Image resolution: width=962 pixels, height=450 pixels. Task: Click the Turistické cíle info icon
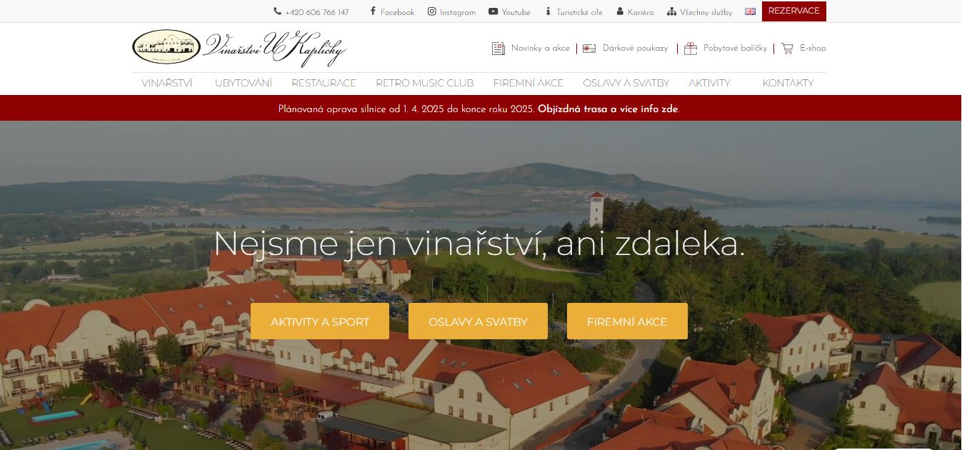[x=548, y=11]
